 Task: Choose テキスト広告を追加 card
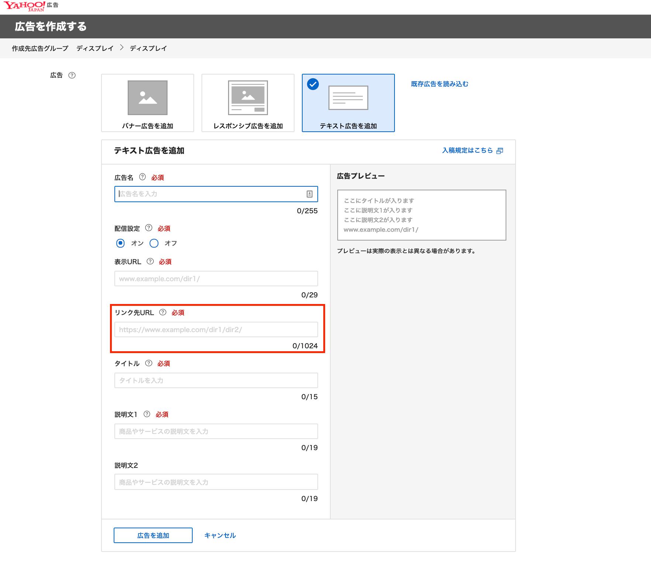(x=348, y=103)
